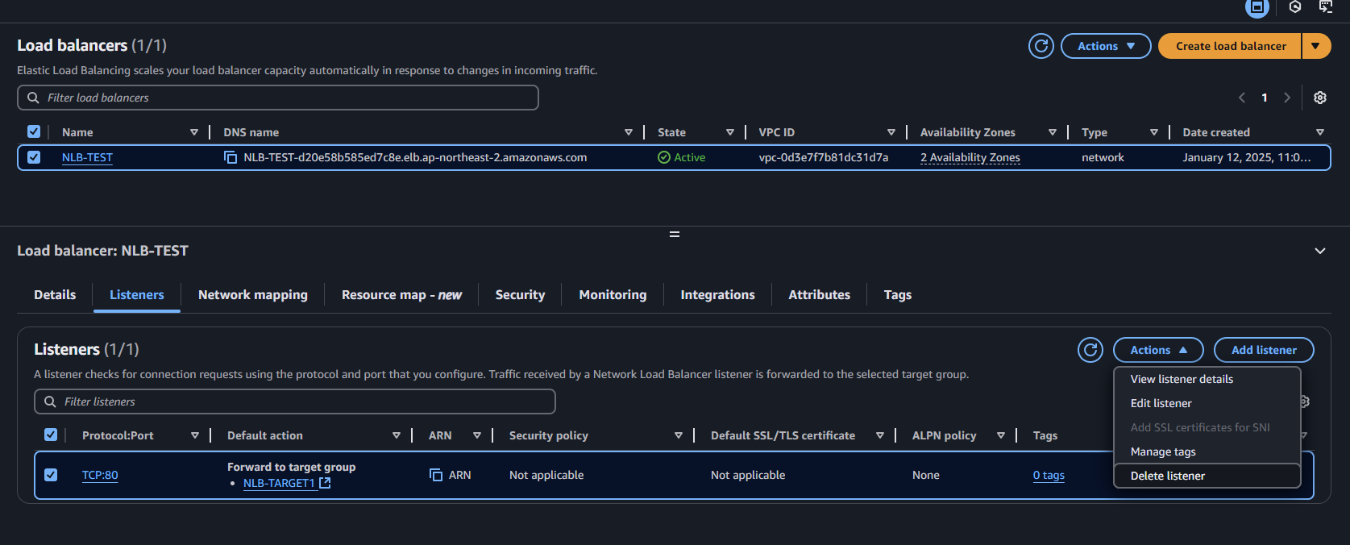Collapse the NLB-TEST details panel chevron
The height and width of the screenshot is (545, 1350).
(1320, 251)
